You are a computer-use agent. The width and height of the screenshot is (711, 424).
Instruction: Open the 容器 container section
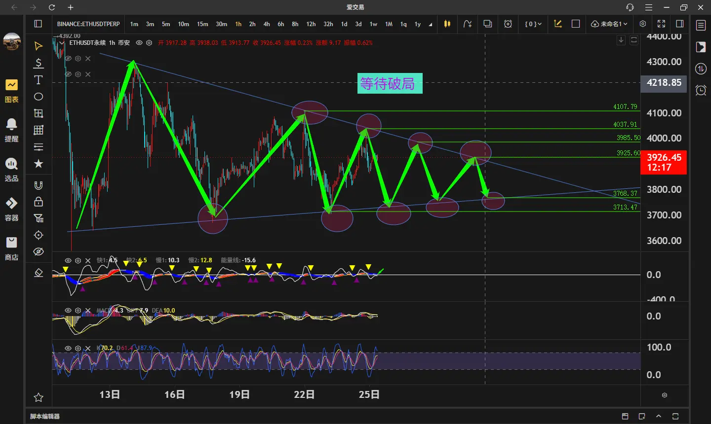11,210
